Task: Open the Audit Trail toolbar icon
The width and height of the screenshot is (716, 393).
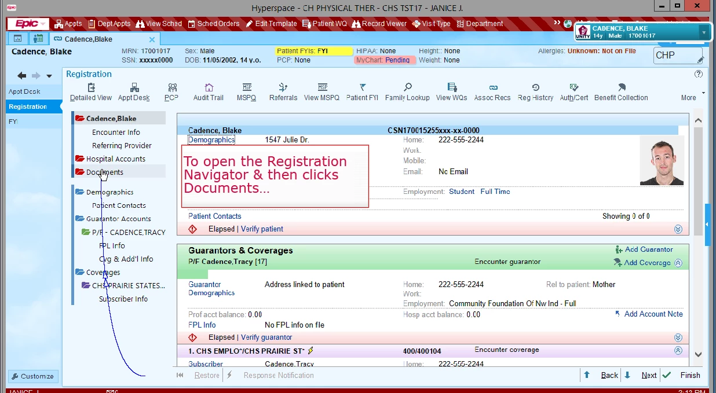Action: [209, 92]
